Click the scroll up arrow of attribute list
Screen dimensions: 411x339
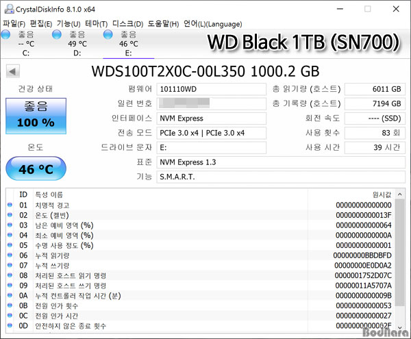(x=400, y=194)
